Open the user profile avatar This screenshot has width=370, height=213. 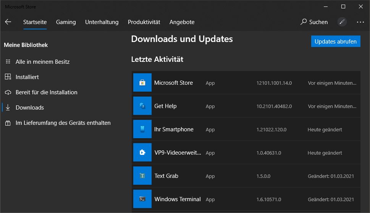click(342, 22)
